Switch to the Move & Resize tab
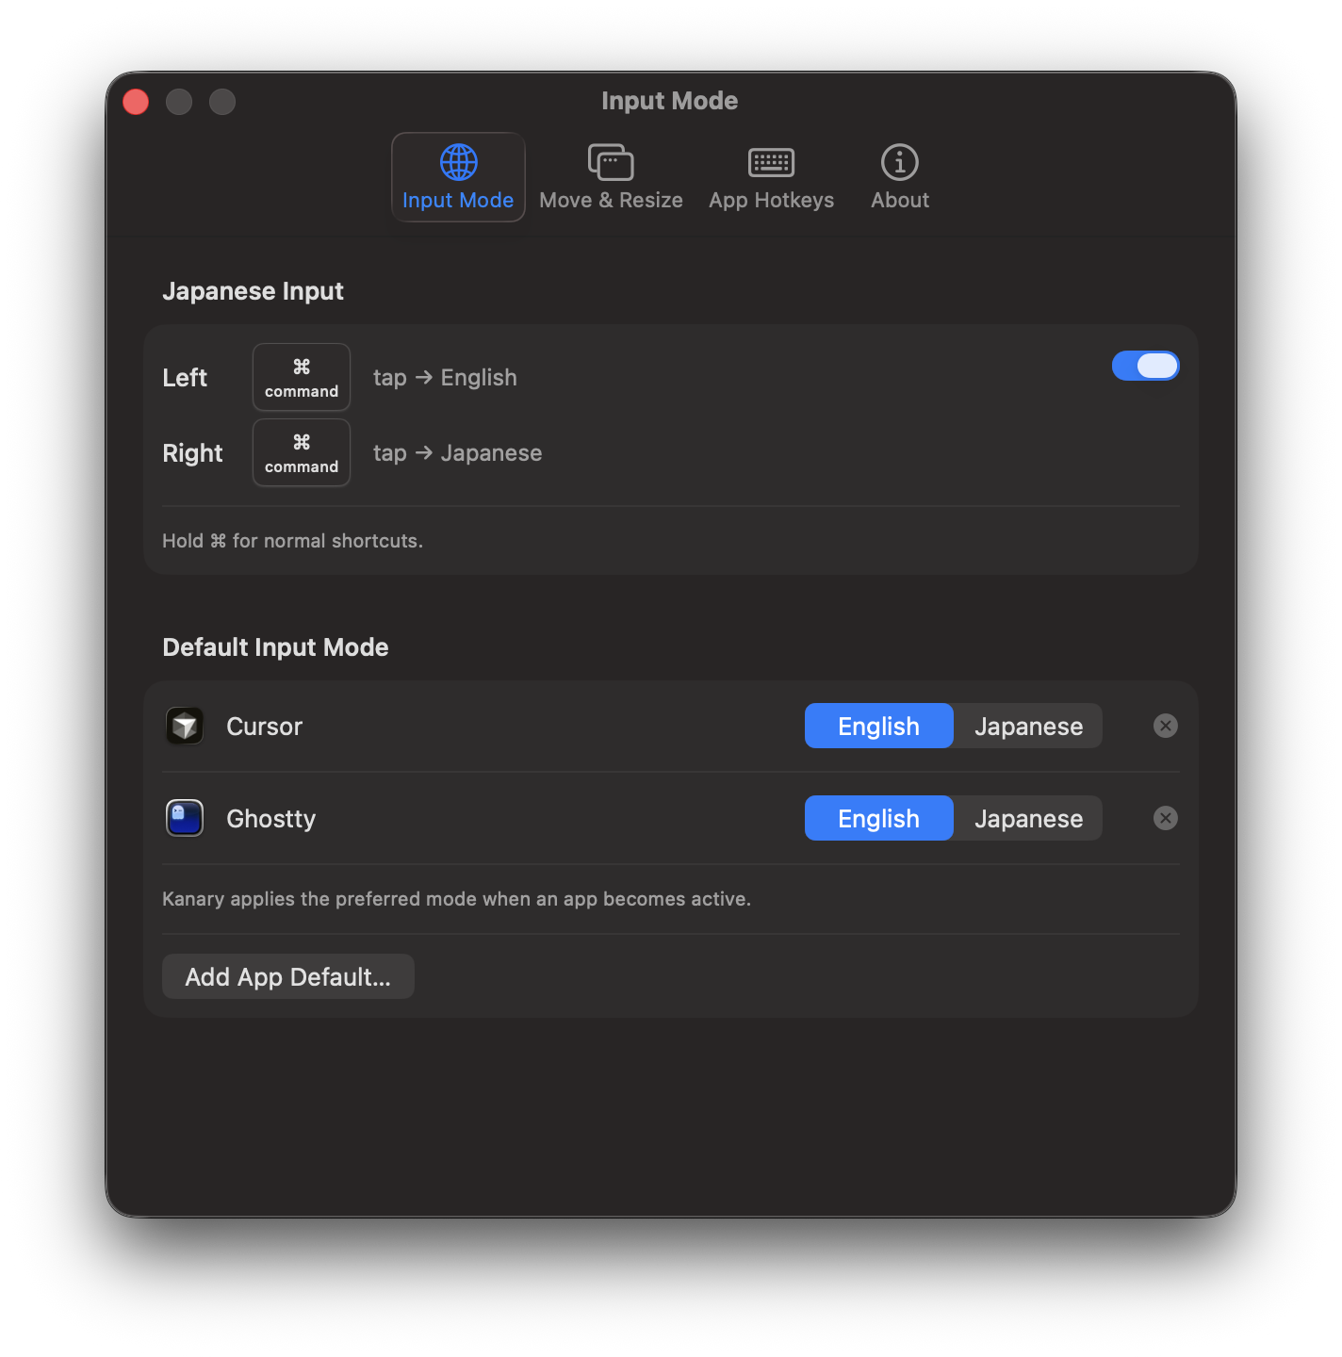Screen dimensions: 1342x1357 point(611,177)
